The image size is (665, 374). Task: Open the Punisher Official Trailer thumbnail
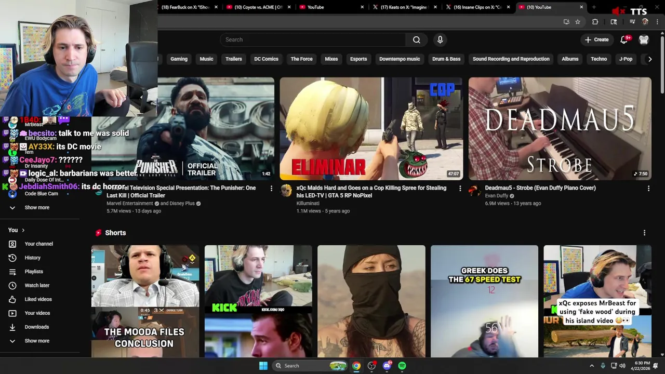(216, 128)
